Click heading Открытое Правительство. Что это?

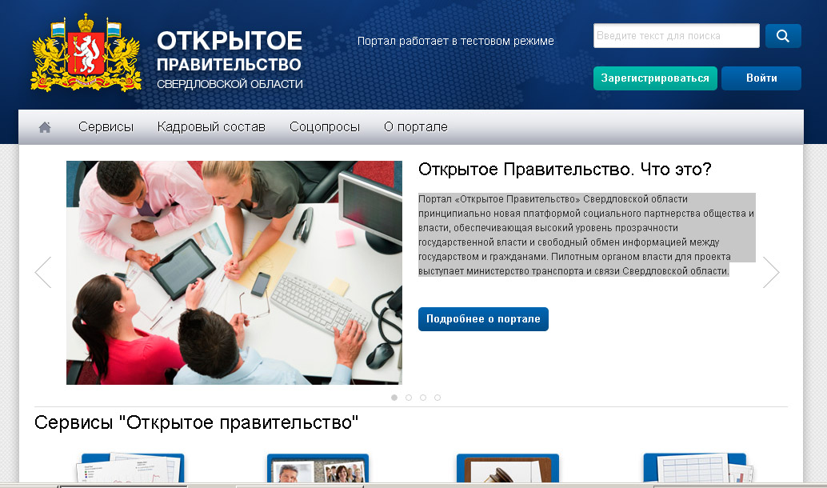[565, 170]
